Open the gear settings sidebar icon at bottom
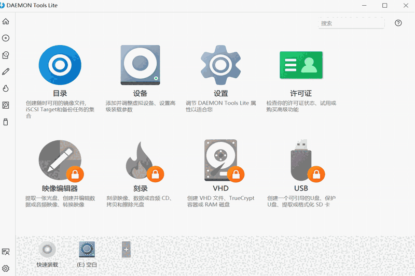415x276 pixels. tap(6, 268)
